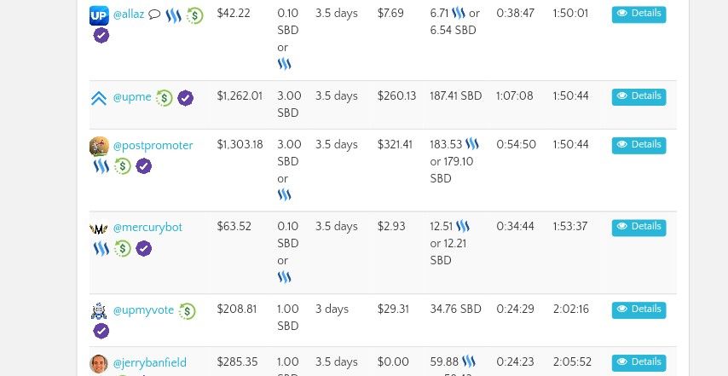Click the Steem logo icon under @postpromoter
Viewport: 728px width, 376px height.
[101, 166]
